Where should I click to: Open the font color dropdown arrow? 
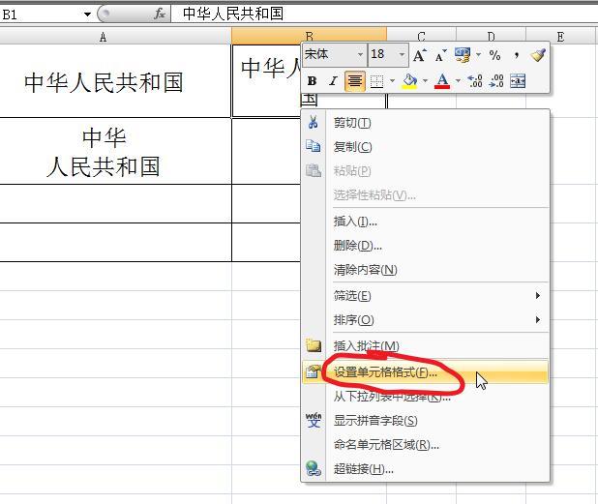coord(458,81)
